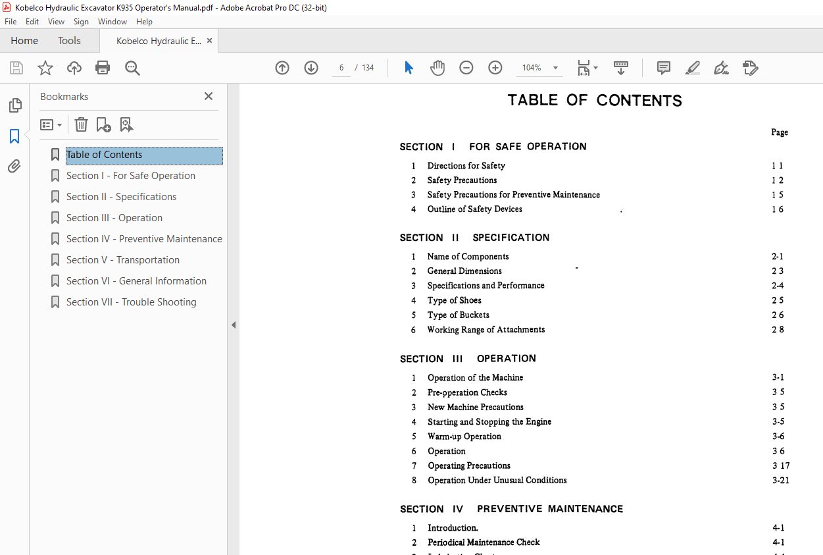Viewport: 823px width, 555px height.
Task: Go to next page arrow
Action: (x=311, y=68)
